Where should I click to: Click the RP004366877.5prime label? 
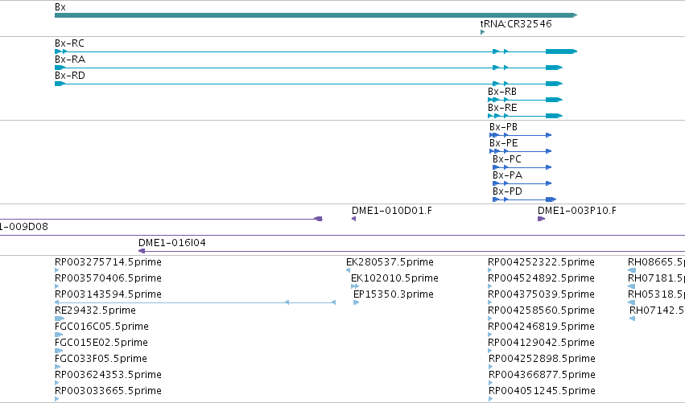tap(542, 375)
